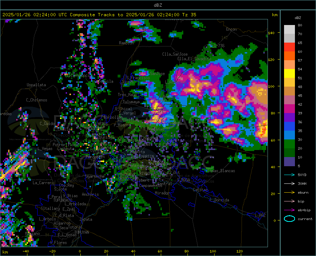This screenshot has width=316, height=256.
Task: Click the 'La_Carrera' map label
Action: pos(43,183)
